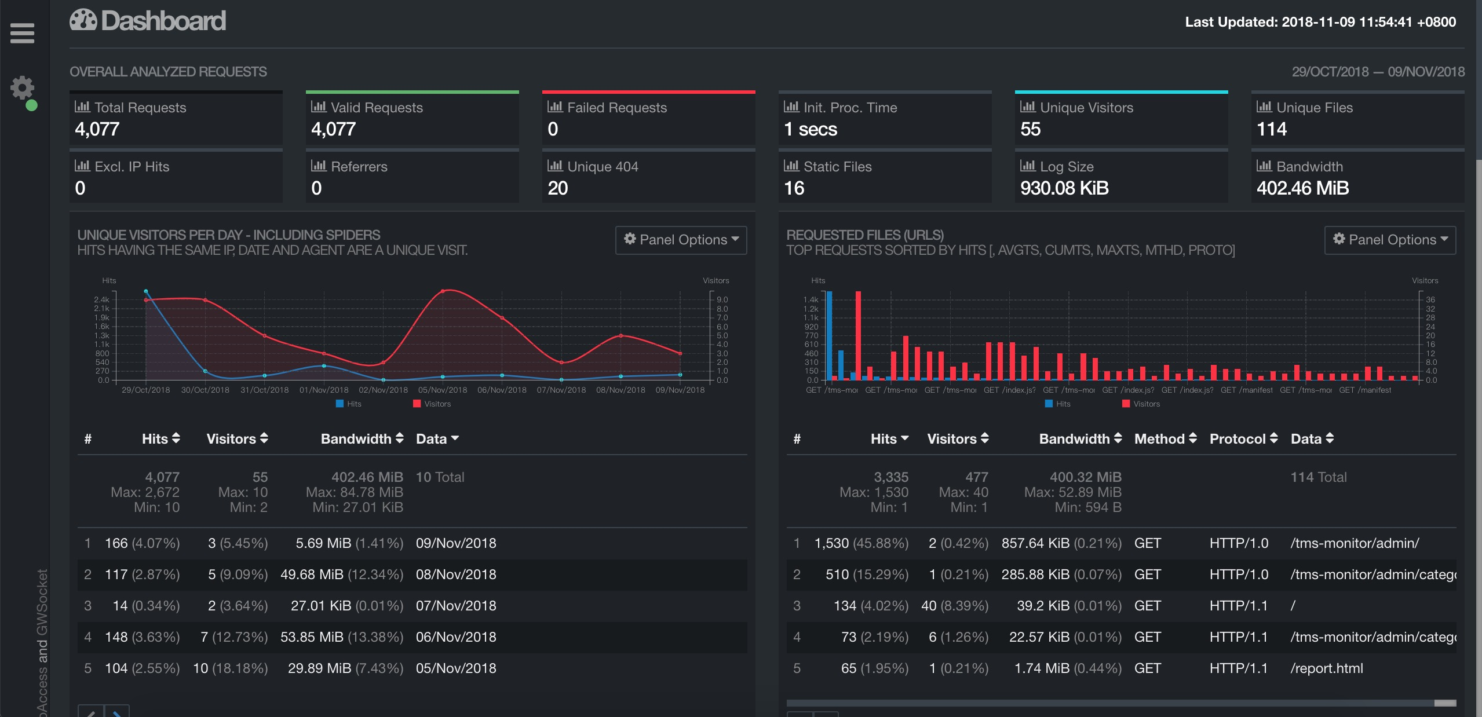Click the Log Size chart icon
1482x717 pixels.
tap(1028, 166)
